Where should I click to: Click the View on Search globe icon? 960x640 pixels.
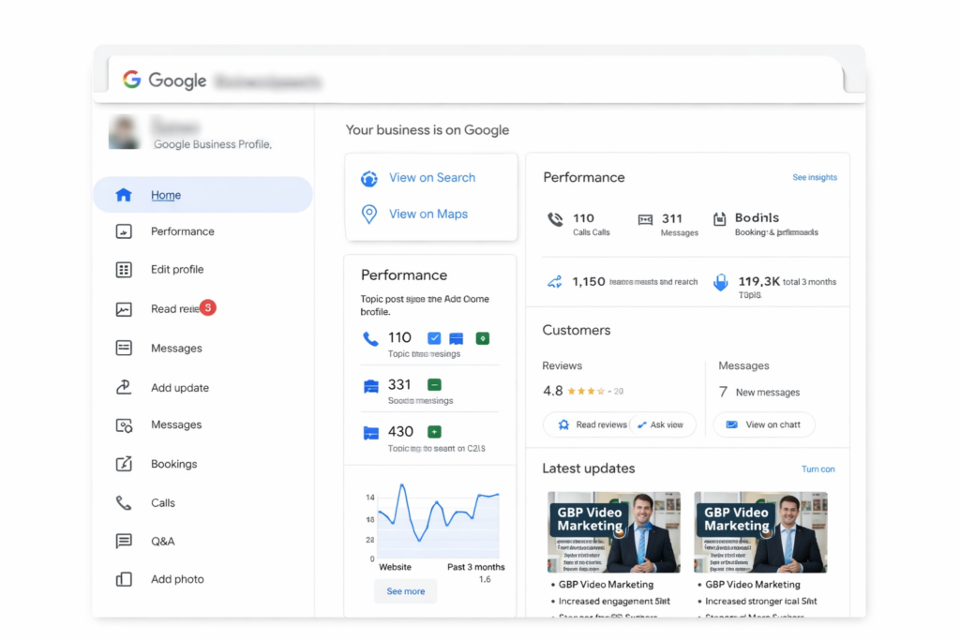369,177
